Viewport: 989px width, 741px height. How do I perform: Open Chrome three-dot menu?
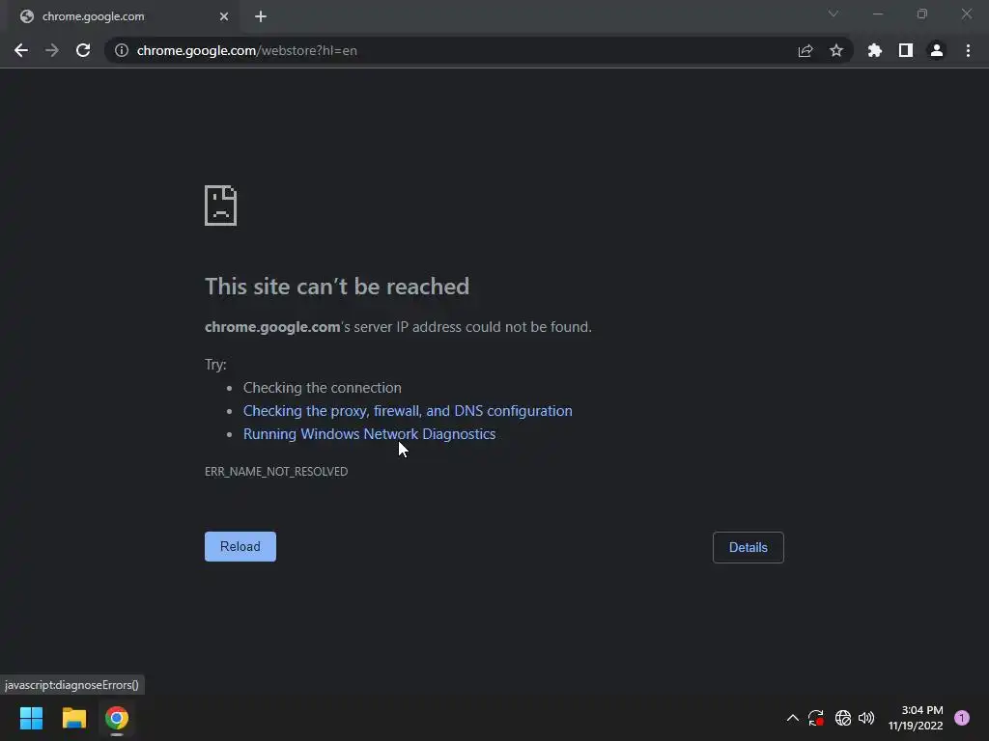tap(968, 50)
